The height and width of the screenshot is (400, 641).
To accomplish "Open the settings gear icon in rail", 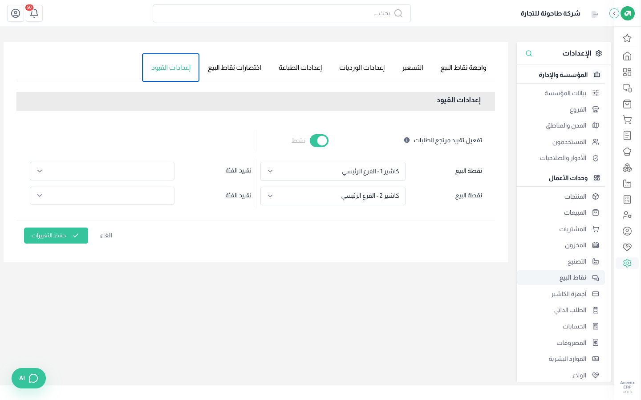I will point(627,263).
